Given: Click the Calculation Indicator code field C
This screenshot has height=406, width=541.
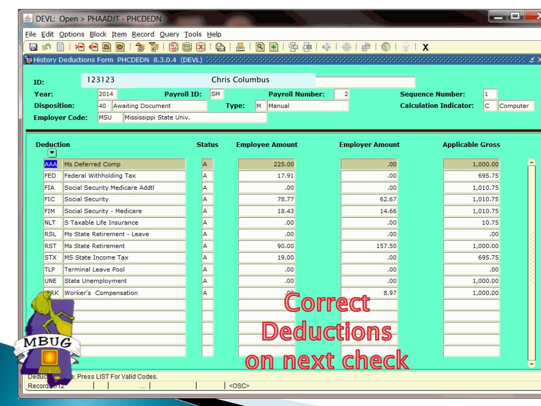Looking at the screenshot, I should [x=490, y=106].
